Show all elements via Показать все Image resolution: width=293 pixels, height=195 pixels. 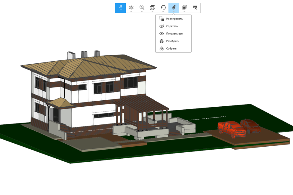pos(174,34)
